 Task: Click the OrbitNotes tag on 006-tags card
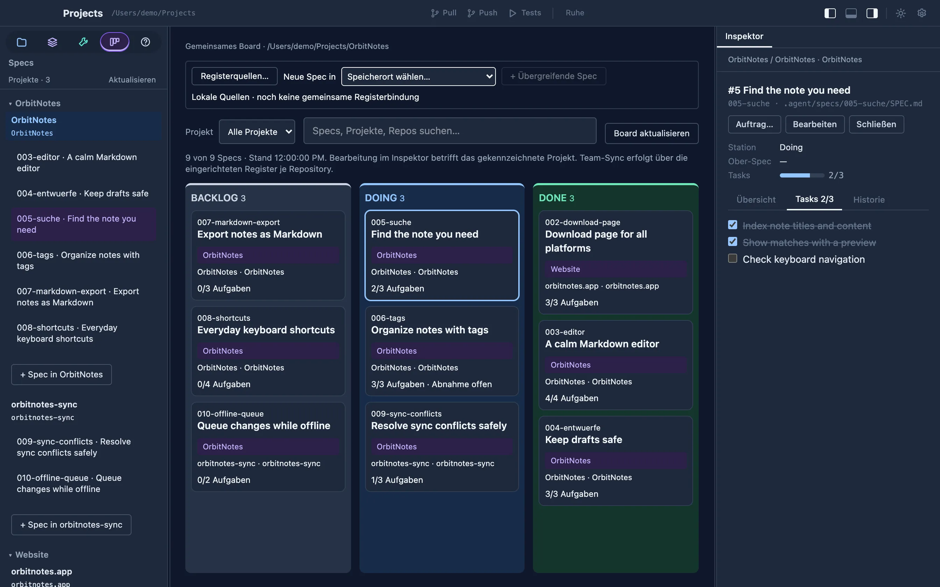click(x=442, y=351)
